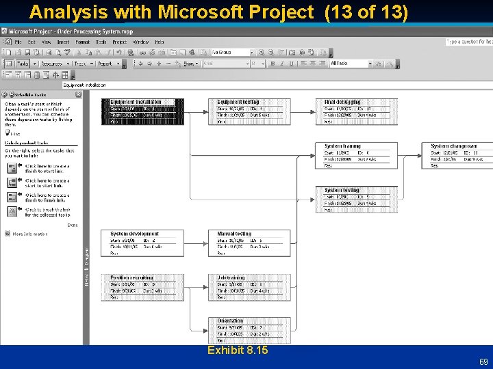
Task: Close the Schedule Tasks side pane
Action: [x=78, y=94]
